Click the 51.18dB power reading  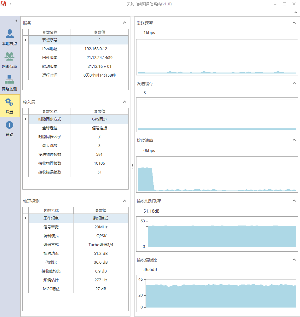pyautogui.click(x=151, y=211)
